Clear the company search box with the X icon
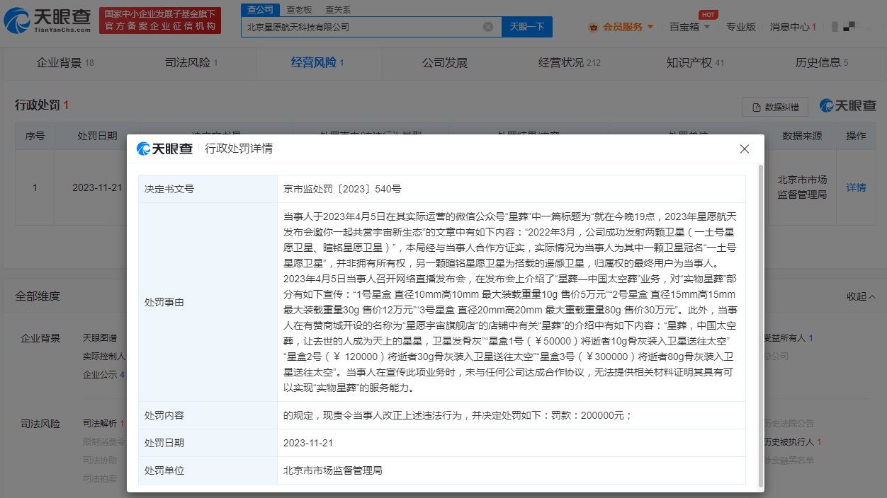 [488, 27]
